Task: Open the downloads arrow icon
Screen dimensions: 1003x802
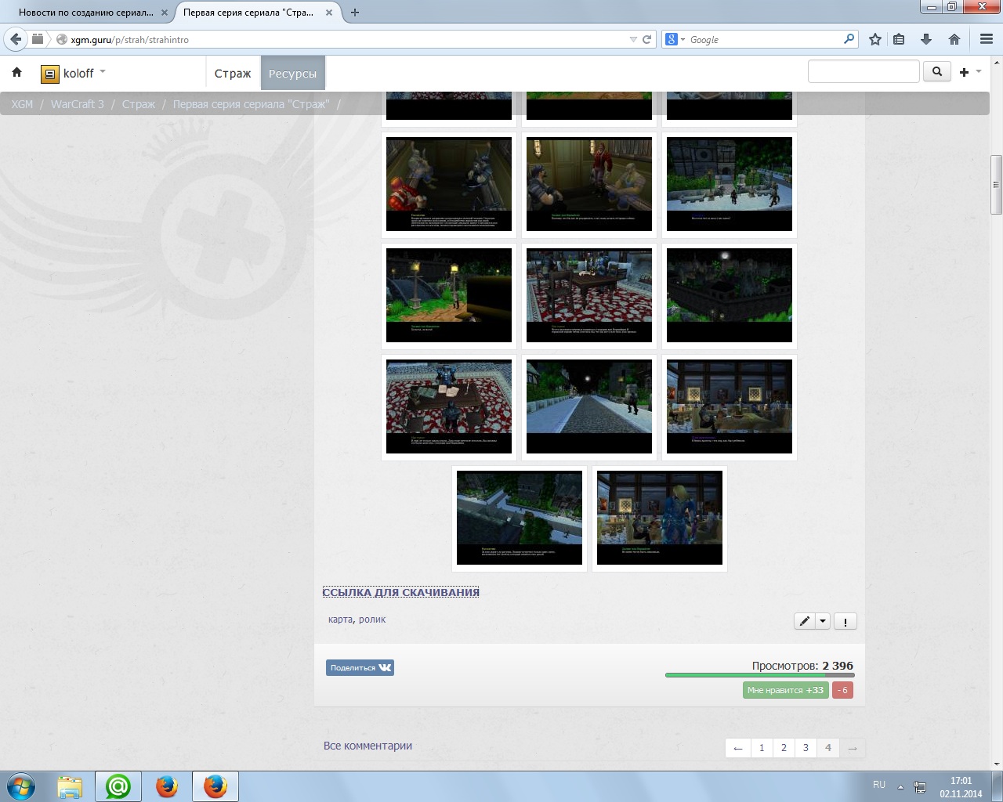Action: click(926, 39)
